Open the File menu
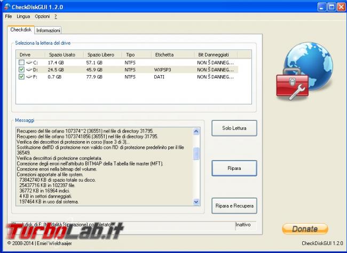 9,17
